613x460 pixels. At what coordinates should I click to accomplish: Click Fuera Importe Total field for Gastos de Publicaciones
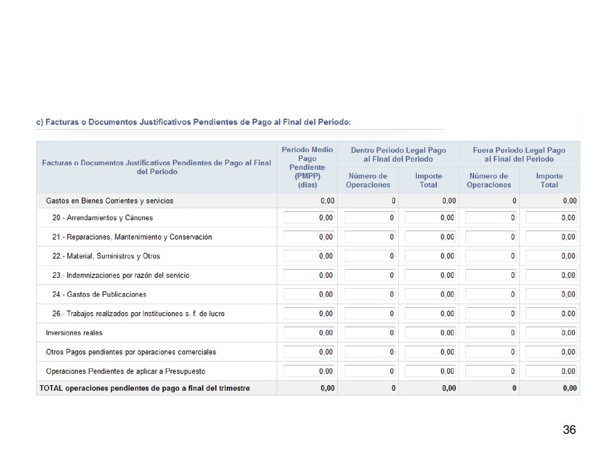551,294
